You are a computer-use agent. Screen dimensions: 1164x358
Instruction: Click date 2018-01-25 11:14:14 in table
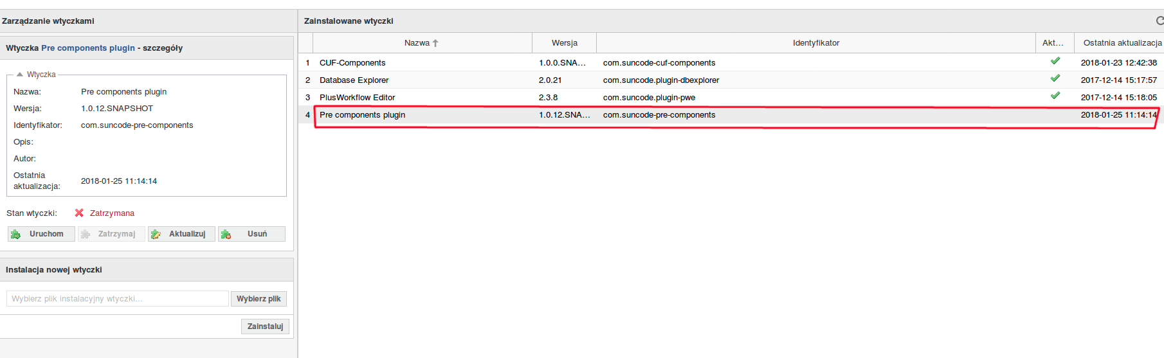pyautogui.click(x=1119, y=115)
